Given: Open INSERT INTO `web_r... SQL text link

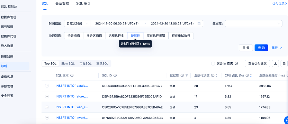Looking at the screenshot, I should pyautogui.click(x=72, y=107).
